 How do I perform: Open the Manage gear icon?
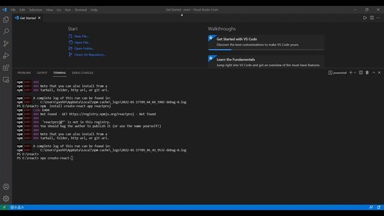6,199
